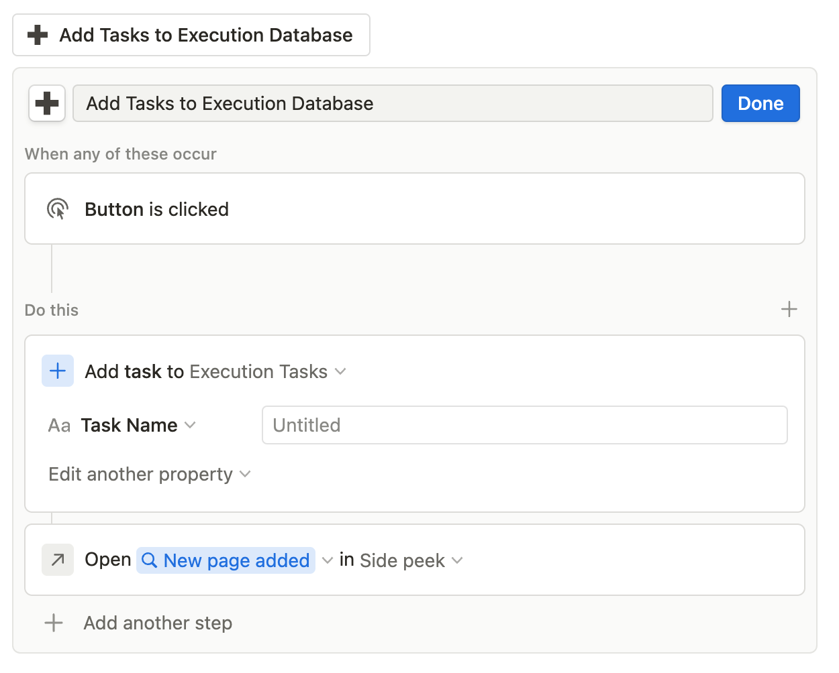
Task: Click the plus icon at Do this row
Action: [789, 309]
